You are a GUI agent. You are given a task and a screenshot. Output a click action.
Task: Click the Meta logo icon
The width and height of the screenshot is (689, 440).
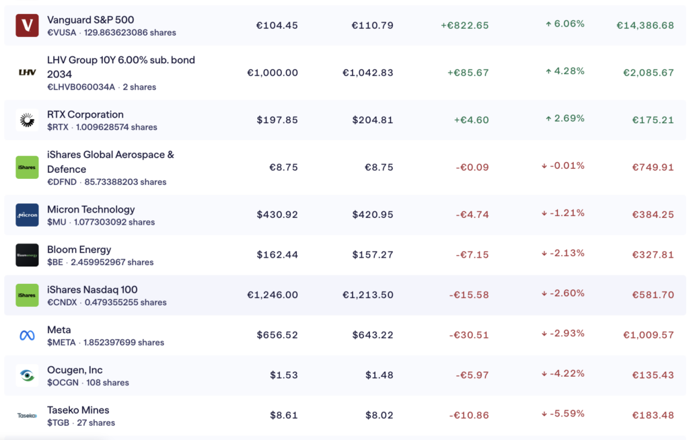(x=27, y=336)
